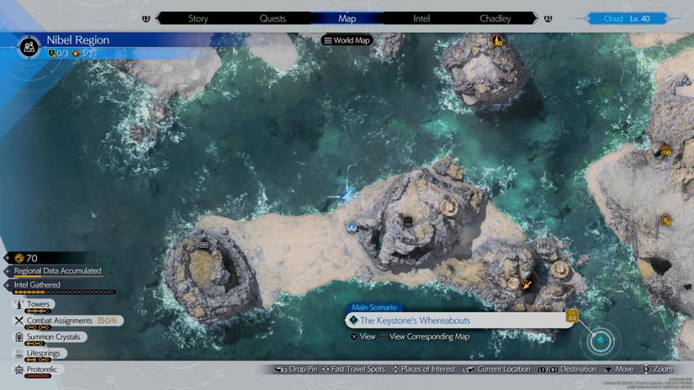Viewport: 694px width, 390px height.
Task: Select the yellow map icon on northern island
Action: coord(497,40)
